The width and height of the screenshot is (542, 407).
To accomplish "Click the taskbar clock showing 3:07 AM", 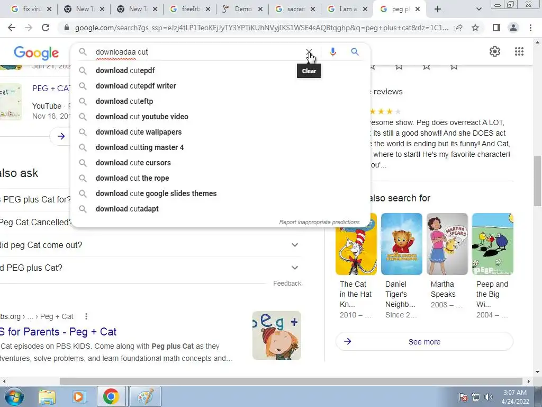I will 515,397.
